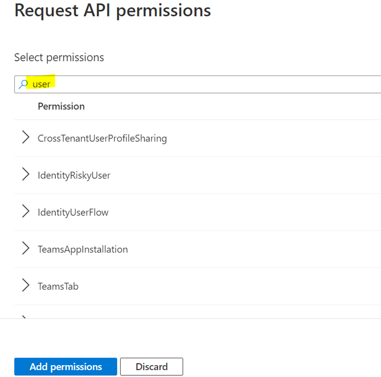Expand IdentityUserFlow using its chevron arrow
The image size is (381, 377).
pyautogui.click(x=26, y=212)
